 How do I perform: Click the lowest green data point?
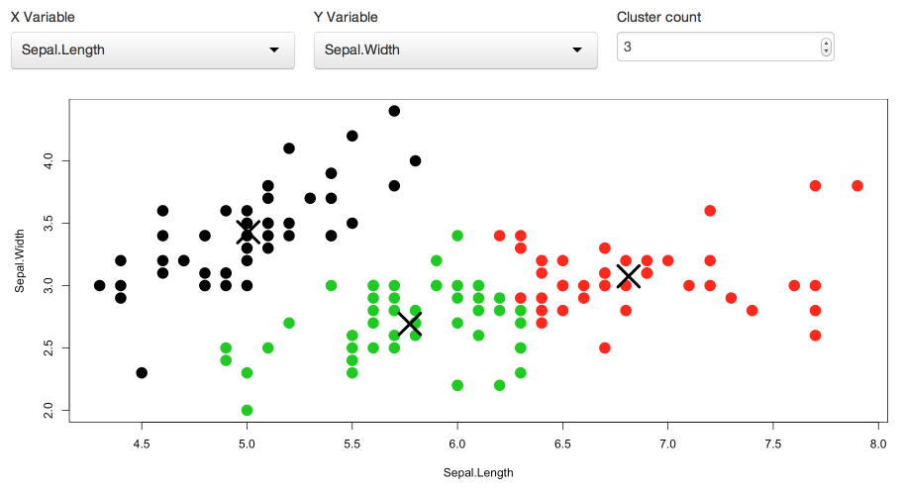coord(247,410)
